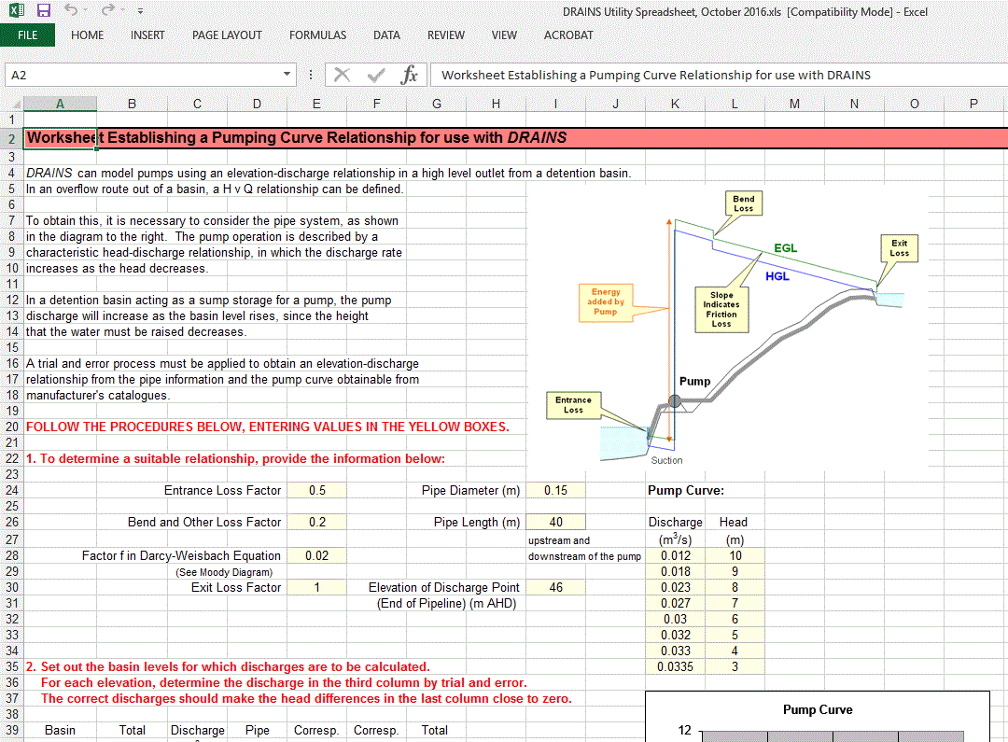Open the ACROBAT tab
Image resolution: width=1008 pixels, height=742 pixels.
tap(568, 35)
